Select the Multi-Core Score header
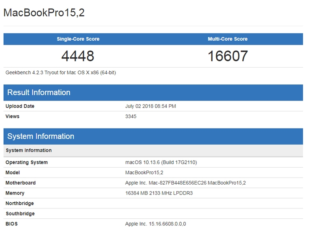 point(227,39)
